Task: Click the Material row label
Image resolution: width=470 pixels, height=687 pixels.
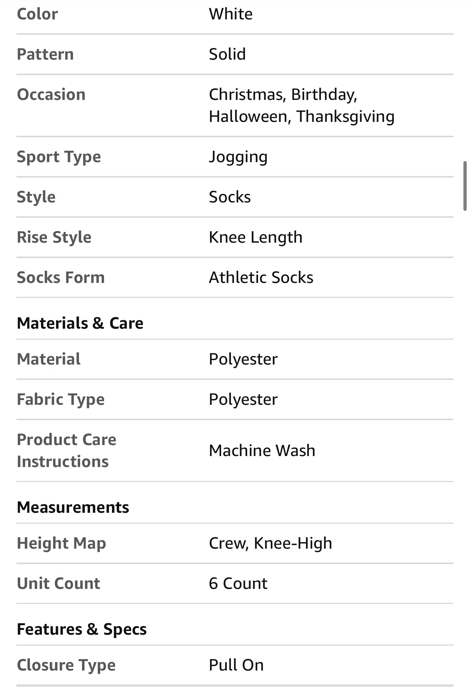Action: coord(49,359)
